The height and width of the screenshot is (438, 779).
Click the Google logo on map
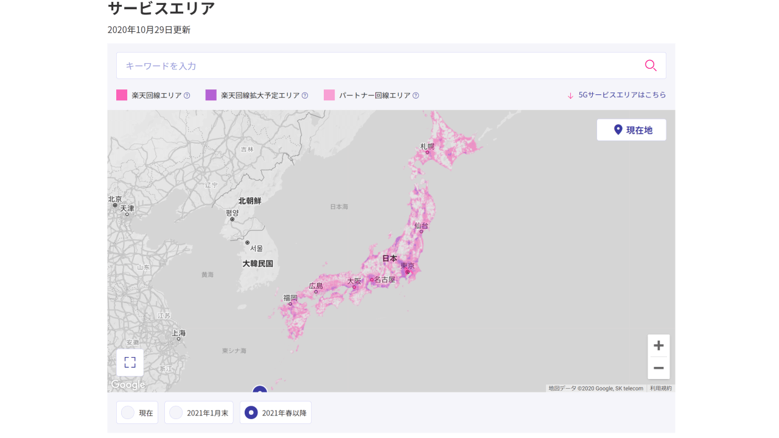coord(128,384)
